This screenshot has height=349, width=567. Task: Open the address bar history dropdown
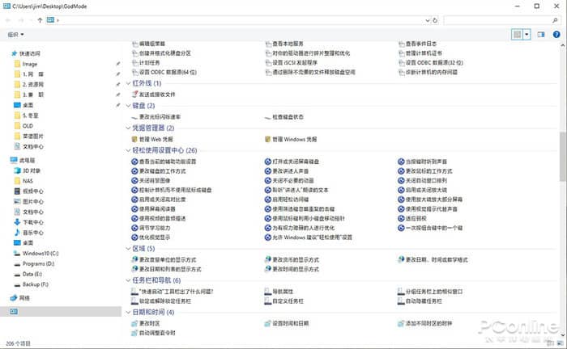tap(428, 20)
